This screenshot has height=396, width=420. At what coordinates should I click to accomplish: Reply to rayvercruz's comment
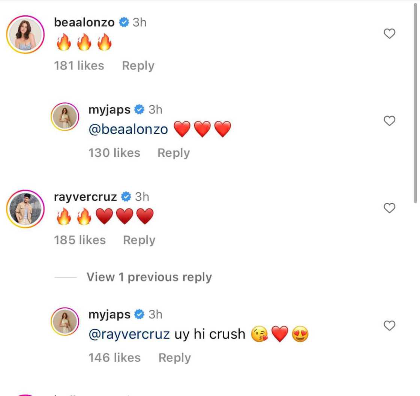coord(139,240)
